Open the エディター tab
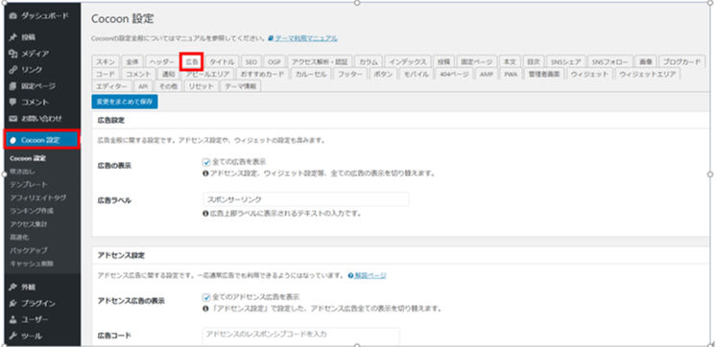Viewport: 715px width, 347px height. 112,86
